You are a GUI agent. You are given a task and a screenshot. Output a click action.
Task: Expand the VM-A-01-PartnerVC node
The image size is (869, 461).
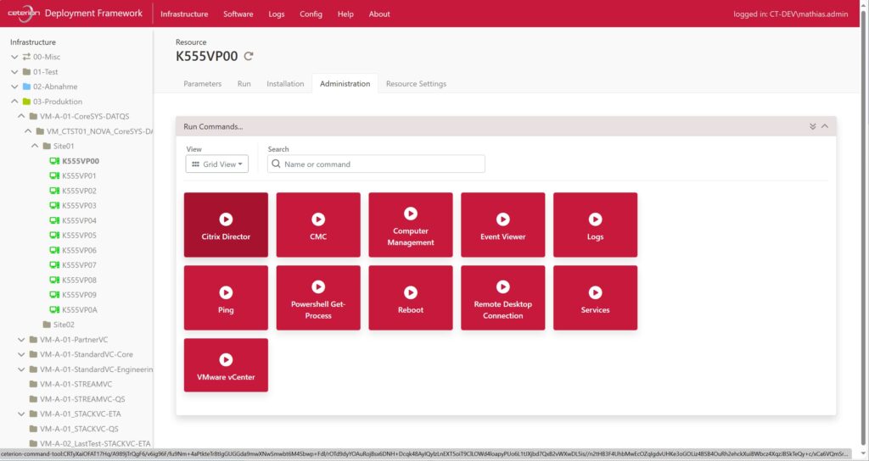[x=21, y=340]
